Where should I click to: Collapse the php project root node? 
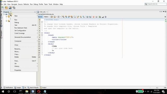(x=4, y=14)
